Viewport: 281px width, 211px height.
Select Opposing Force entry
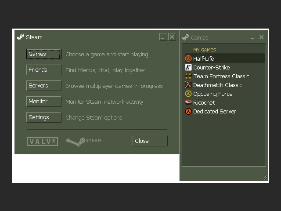click(x=224, y=94)
